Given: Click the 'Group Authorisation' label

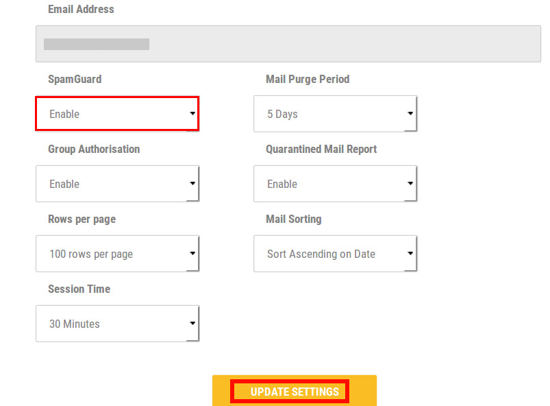Looking at the screenshot, I should (x=94, y=150).
